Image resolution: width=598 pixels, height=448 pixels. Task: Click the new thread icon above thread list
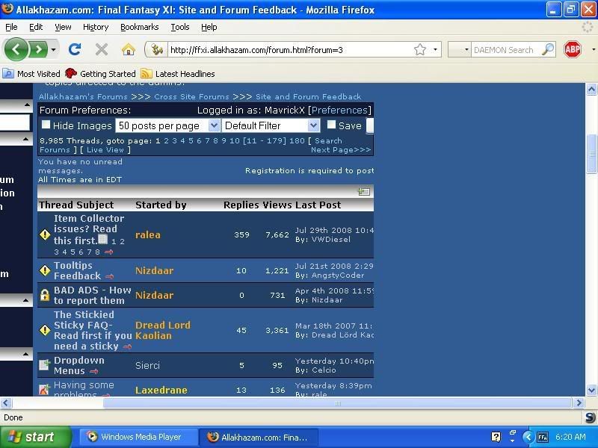click(x=364, y=192)
